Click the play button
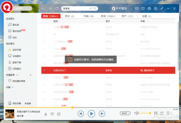Screen dimensions: 181x123 pos(92,114)
